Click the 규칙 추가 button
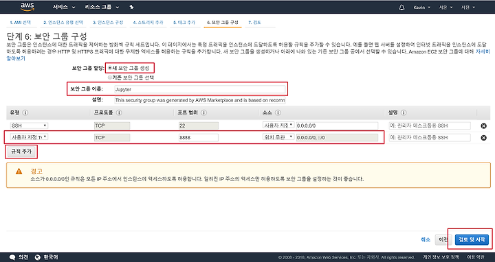The height and width of the screenshot is (262, 495). pyautogui.click(x=21, y=152)
